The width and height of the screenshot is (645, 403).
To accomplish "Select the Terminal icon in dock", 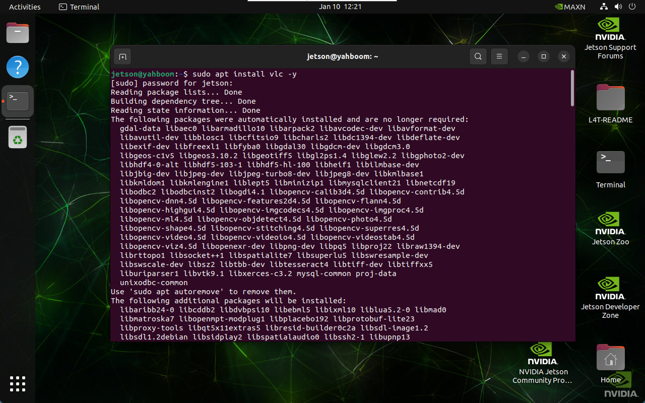I will pyautogui.click(x=18, y=101).
